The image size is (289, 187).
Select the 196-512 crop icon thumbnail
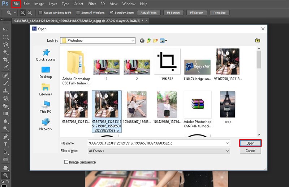coord(167,62)
